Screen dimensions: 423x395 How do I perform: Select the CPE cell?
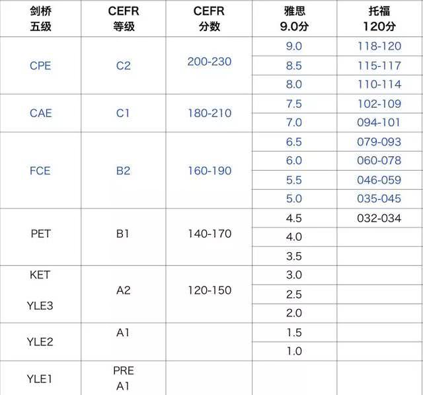[40, 66]
